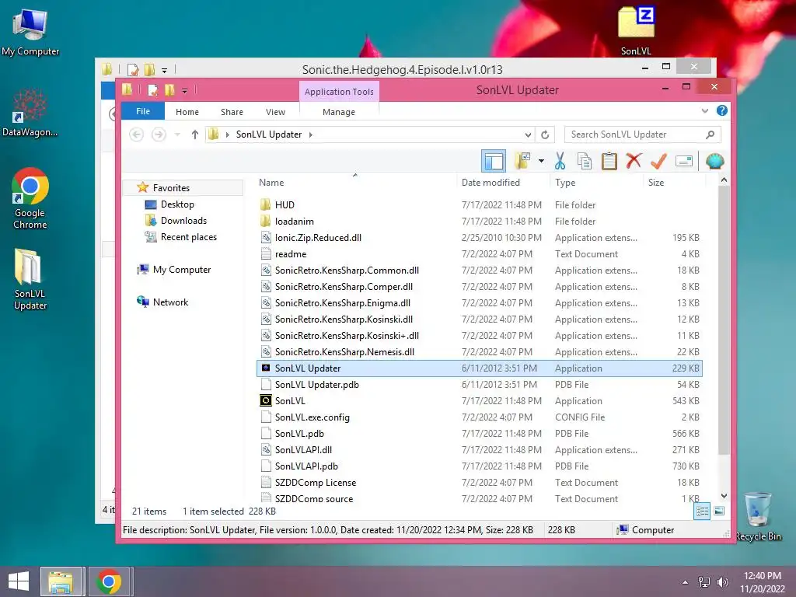Click the Copy icon in toolbar
This screenshot has width=796, height=597.
tap(585, 162)
